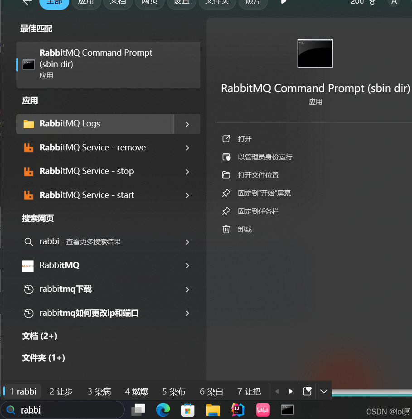Open the RabbitMQ Service - stop result
The image size is (412, 419).
pos(108,172)
